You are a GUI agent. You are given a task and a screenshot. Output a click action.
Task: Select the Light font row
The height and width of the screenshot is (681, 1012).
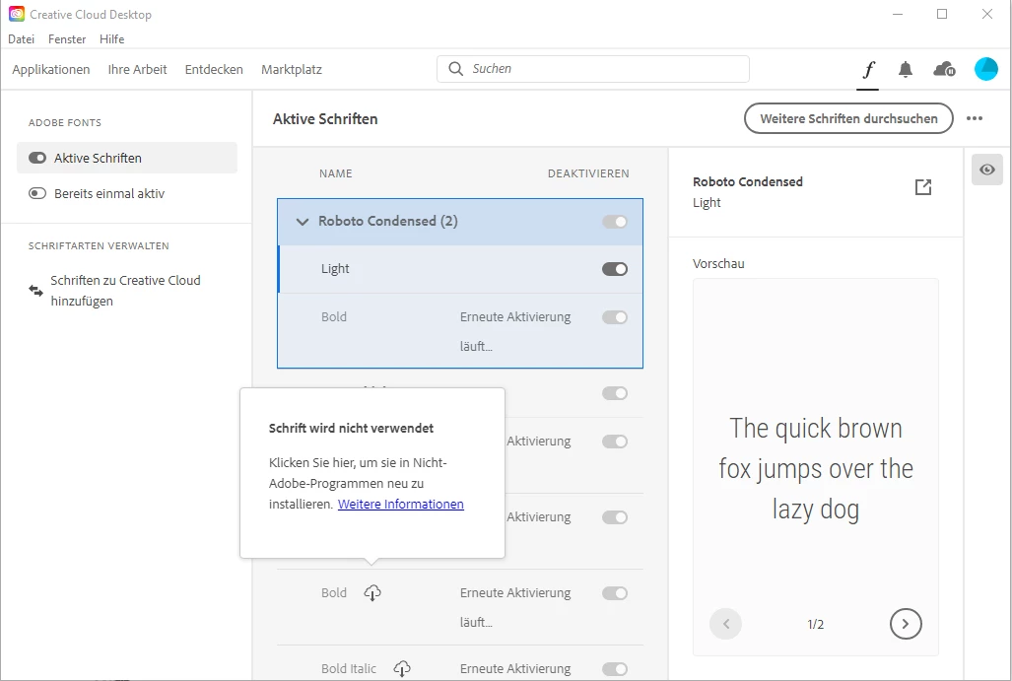460,269
